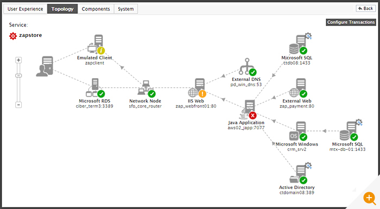Zoom in with the plus button
The image size is (380, 209).
18,60
